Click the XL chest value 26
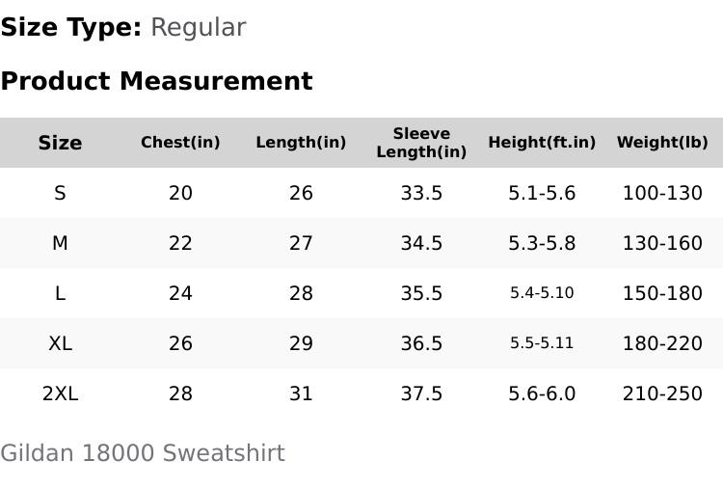Image resolution: width=723 pixels, height=488 pixels. (180, 343)
